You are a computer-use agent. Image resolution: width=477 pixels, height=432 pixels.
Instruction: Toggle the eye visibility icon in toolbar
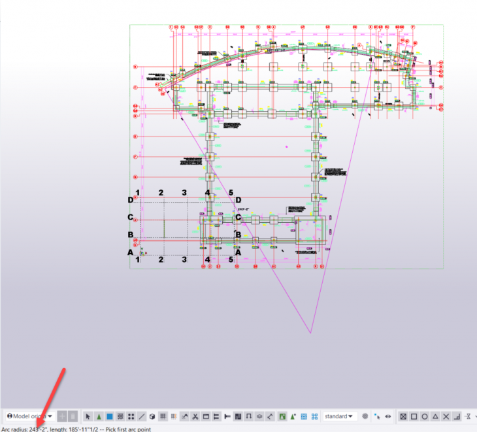[x=388, y=416]
